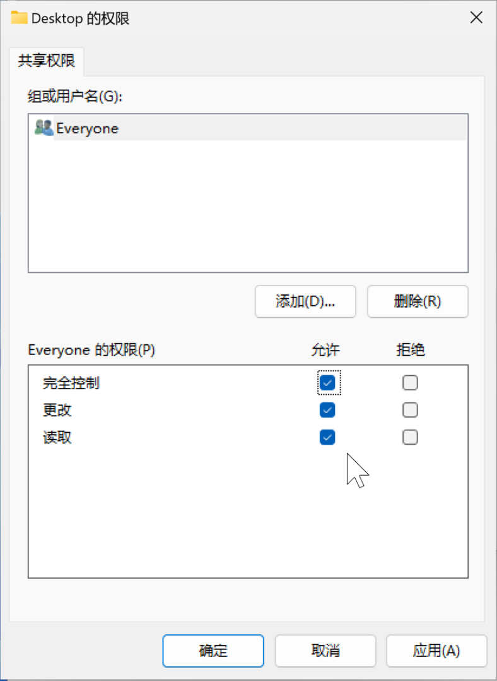The height and width of the screenshot is (681, 497).
Task: Click blank area in 组或用户名 list
Action: pyautogui.click(x=247, y=208)
